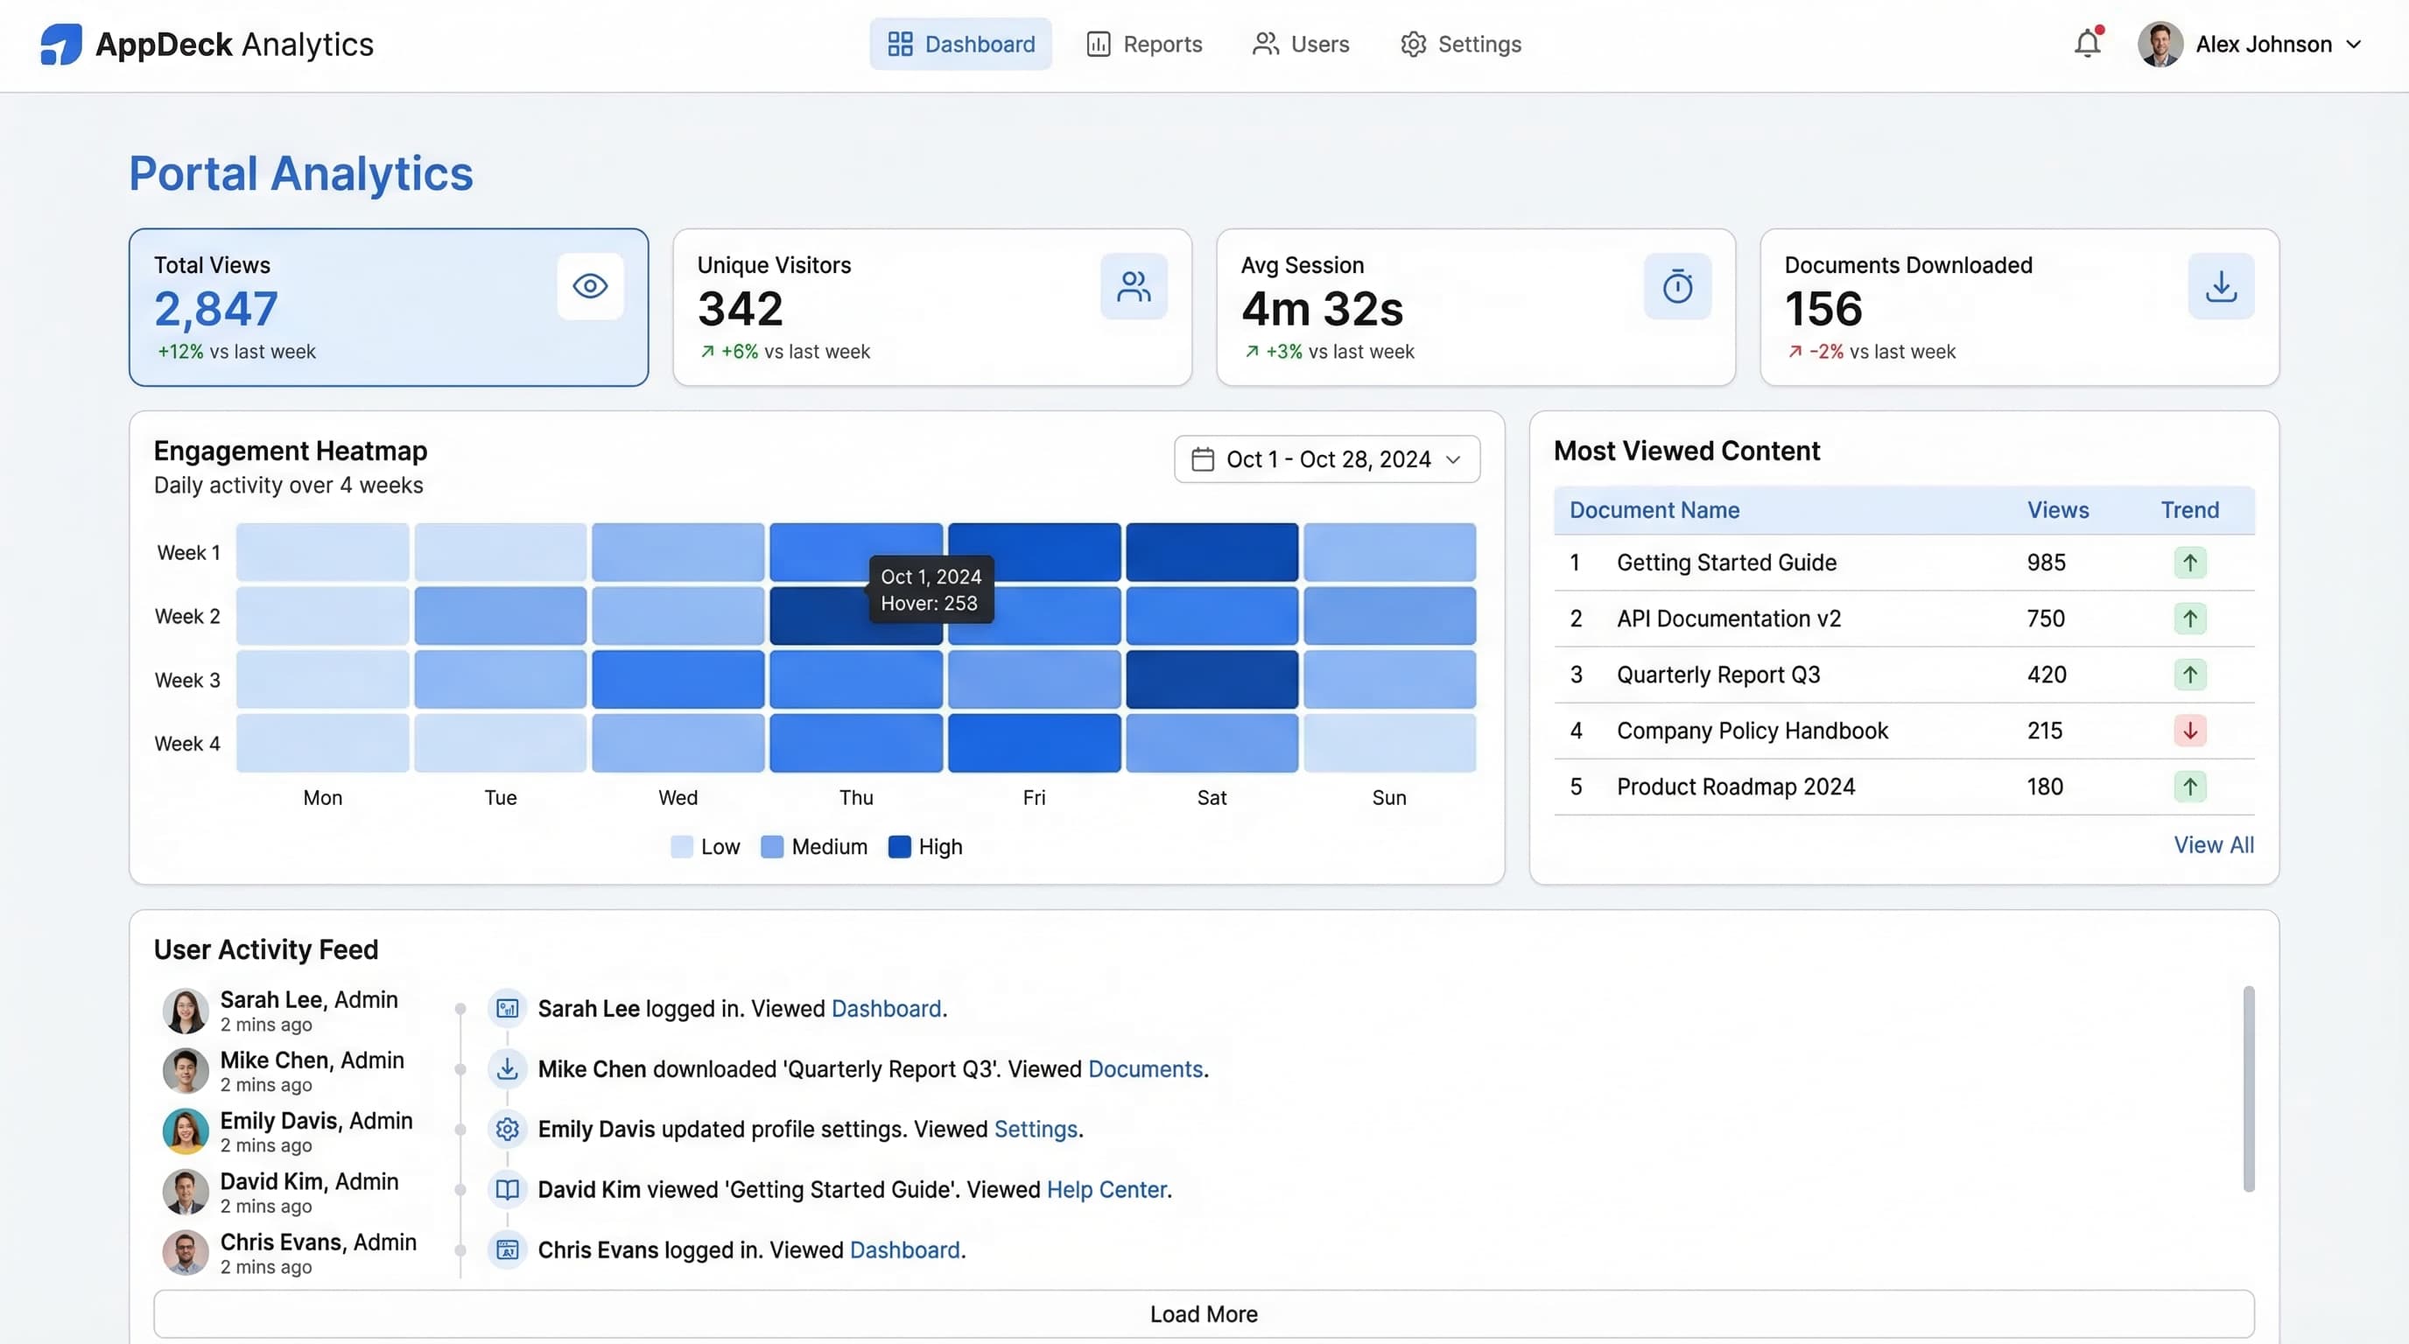Switch to the Dashboard tab

[960, 44]
